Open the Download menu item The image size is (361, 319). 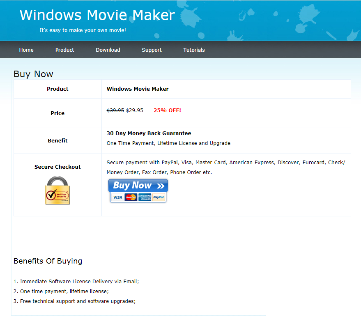tap(108, 50)
